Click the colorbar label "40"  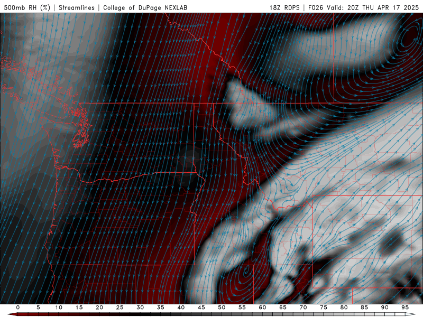click(181, 307)
